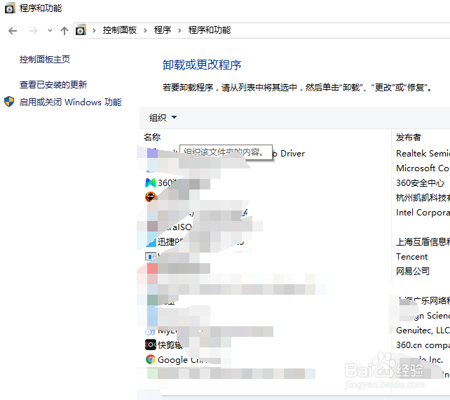Go up one folder level
The image size is (450, 400).
[64, 30]
